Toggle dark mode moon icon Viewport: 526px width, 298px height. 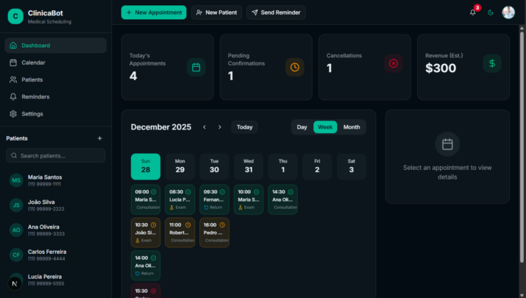point(491,13)
